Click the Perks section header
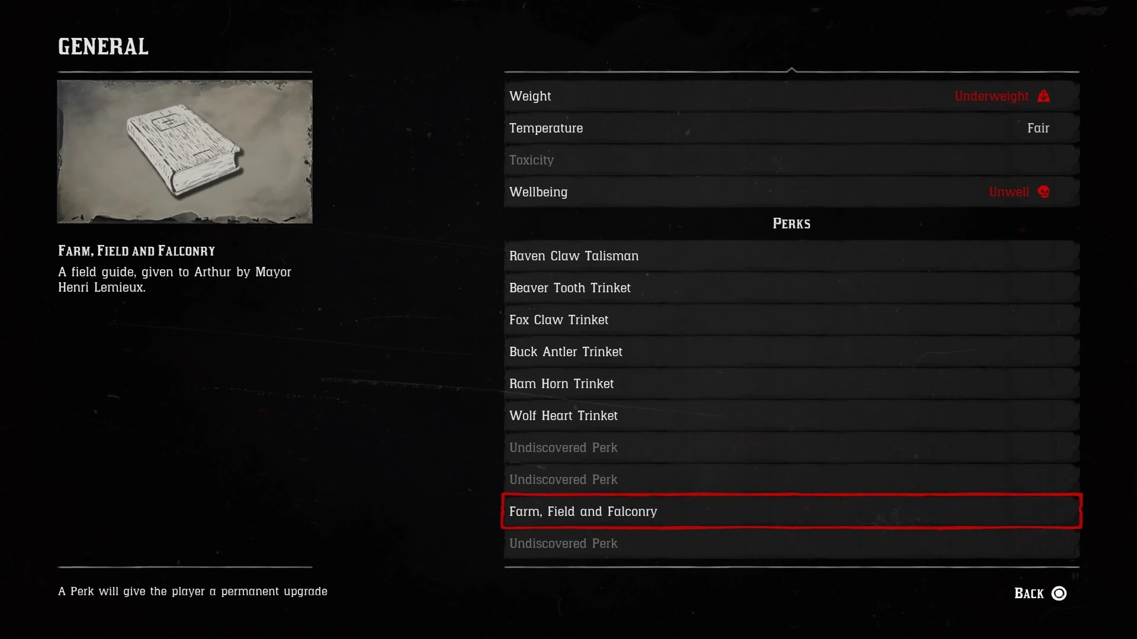1137x639 pixels. pos(791,224)
